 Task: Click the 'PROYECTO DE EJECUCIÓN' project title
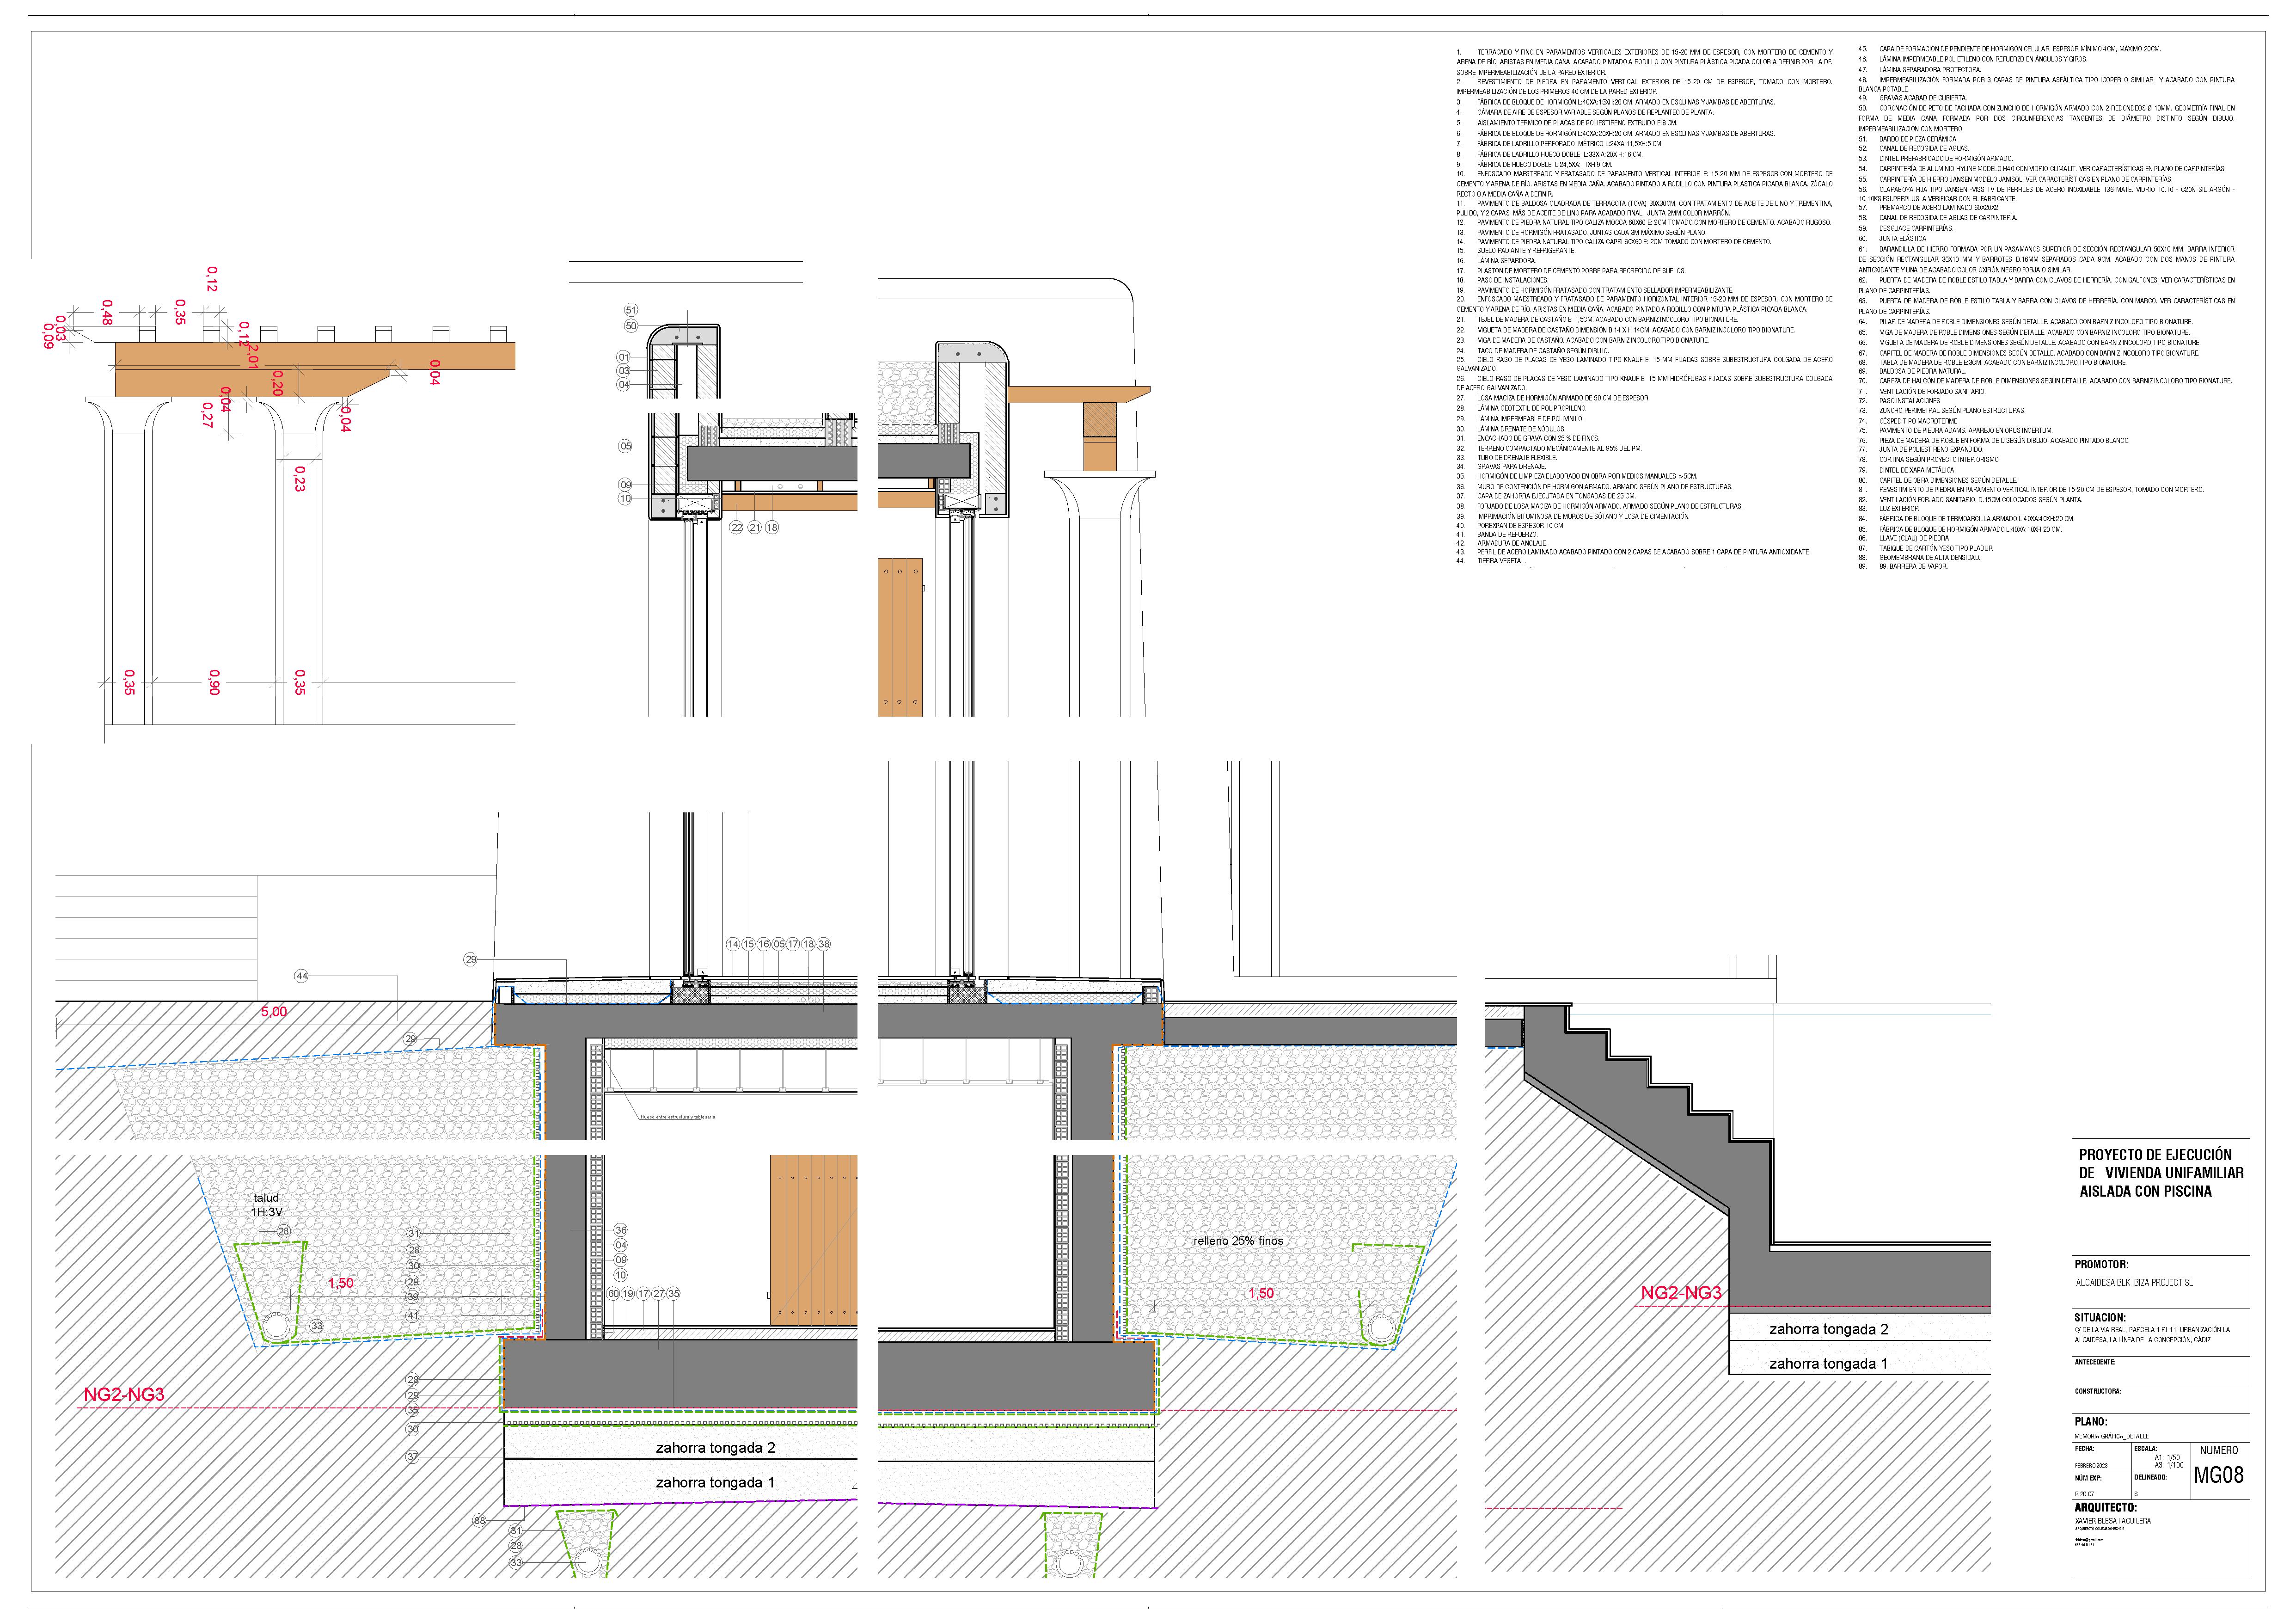[x=2155, y=1154]
